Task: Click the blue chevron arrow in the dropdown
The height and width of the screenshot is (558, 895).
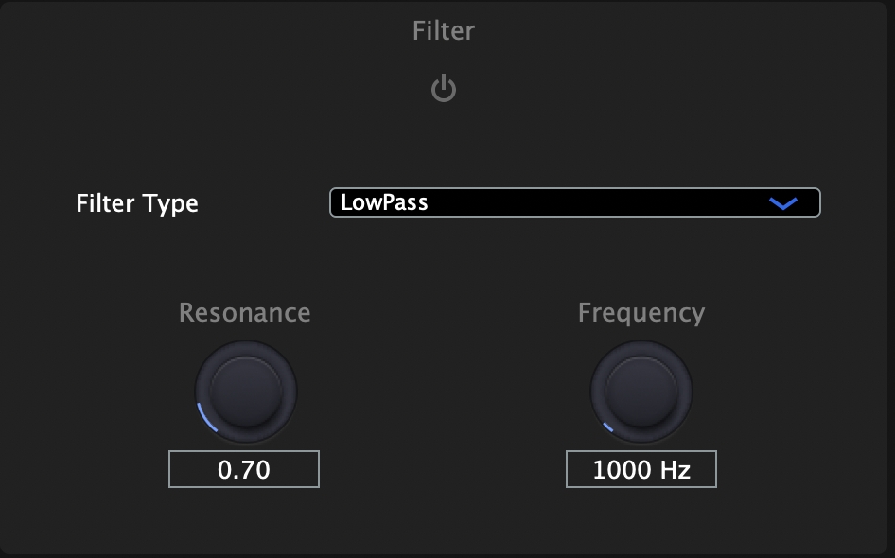Action: pos(783,202)
